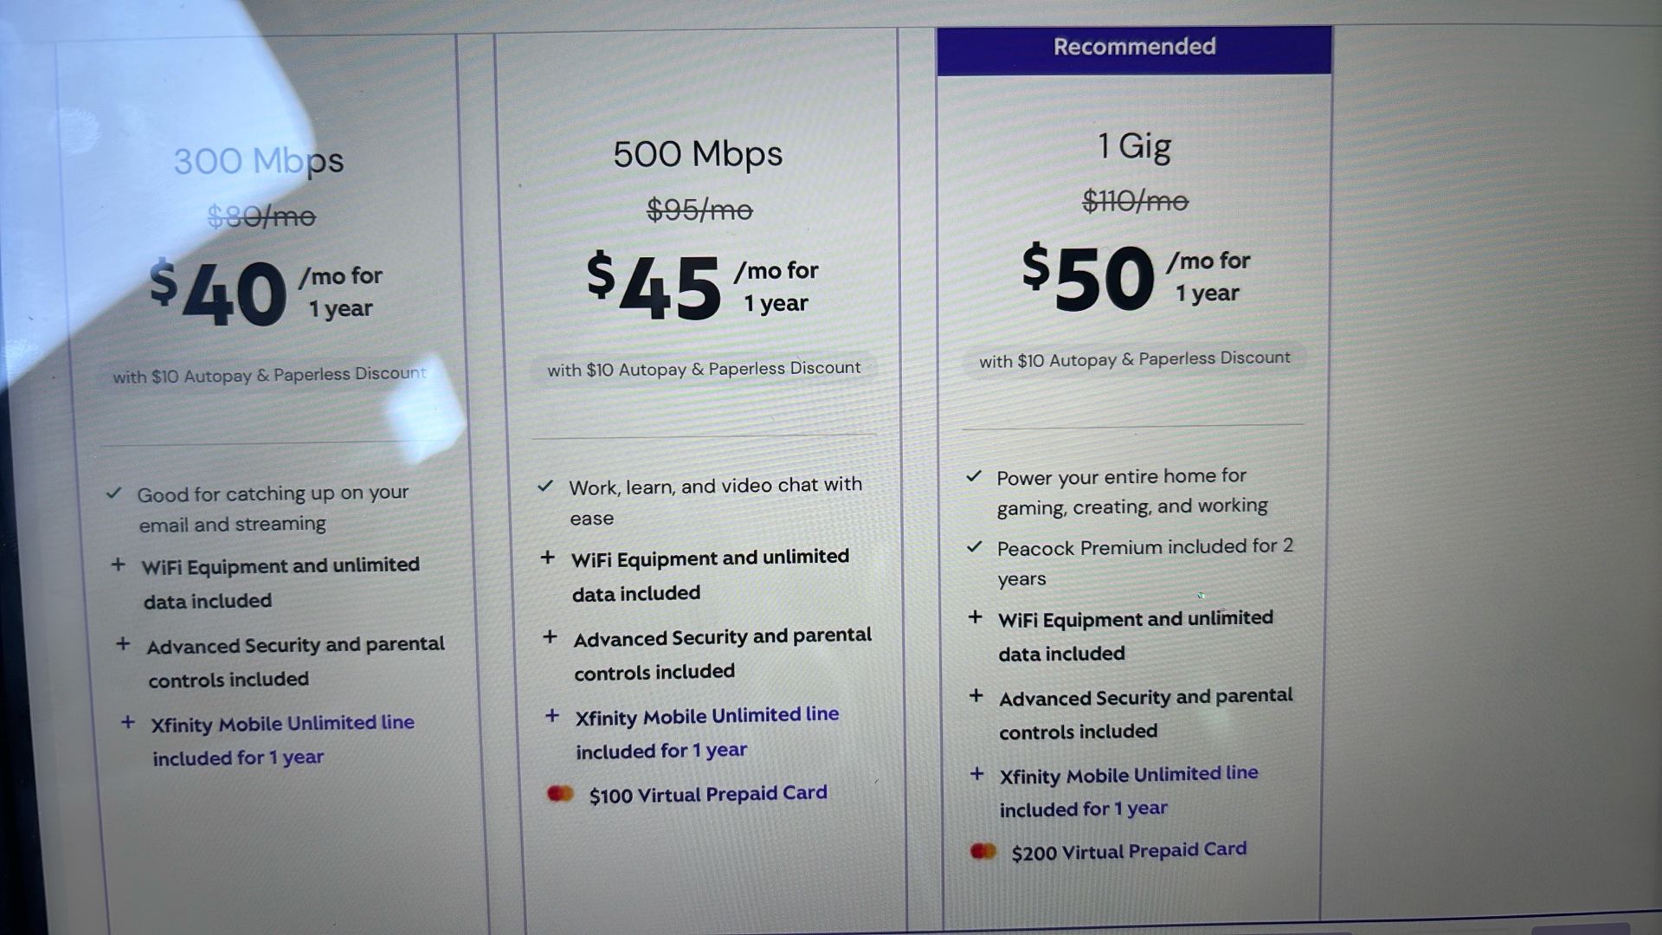
Task: Click the Mastercard icon next to $200 Virtual Prepaid Card
Action: [x=983, y=851]
